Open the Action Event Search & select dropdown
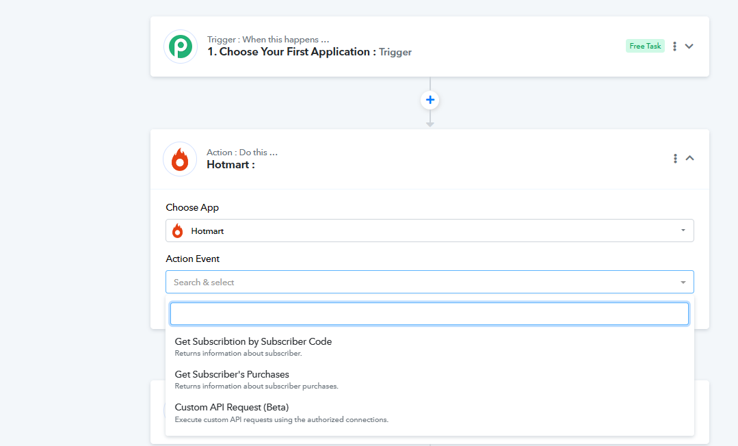 coord(430,282)
